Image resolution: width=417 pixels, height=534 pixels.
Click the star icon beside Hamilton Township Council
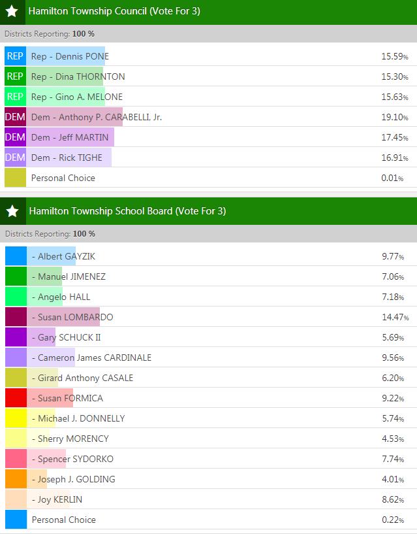coord(12,11)
